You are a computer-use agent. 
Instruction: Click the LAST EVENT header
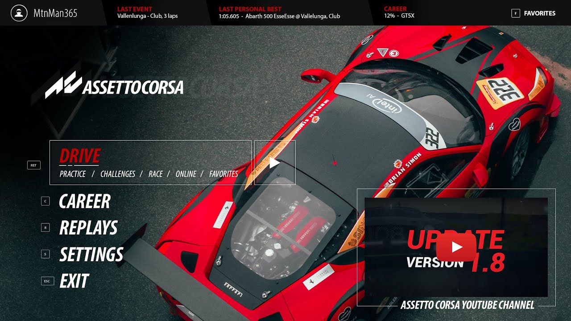[x=135, y=9]
